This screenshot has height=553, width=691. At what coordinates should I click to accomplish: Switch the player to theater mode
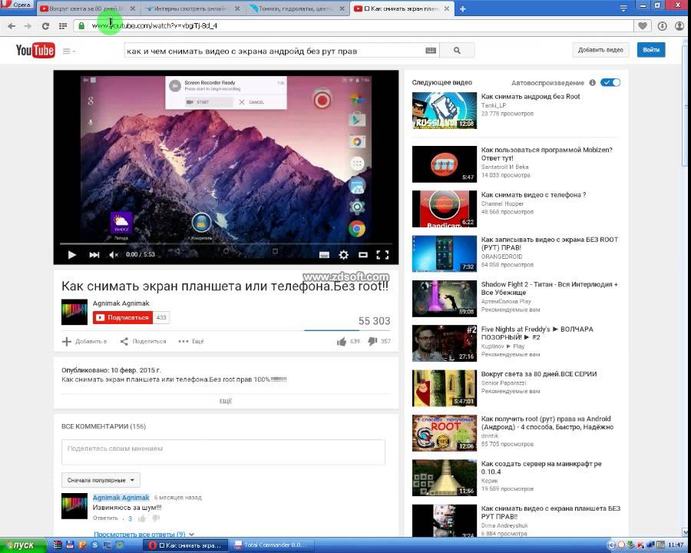363,255
